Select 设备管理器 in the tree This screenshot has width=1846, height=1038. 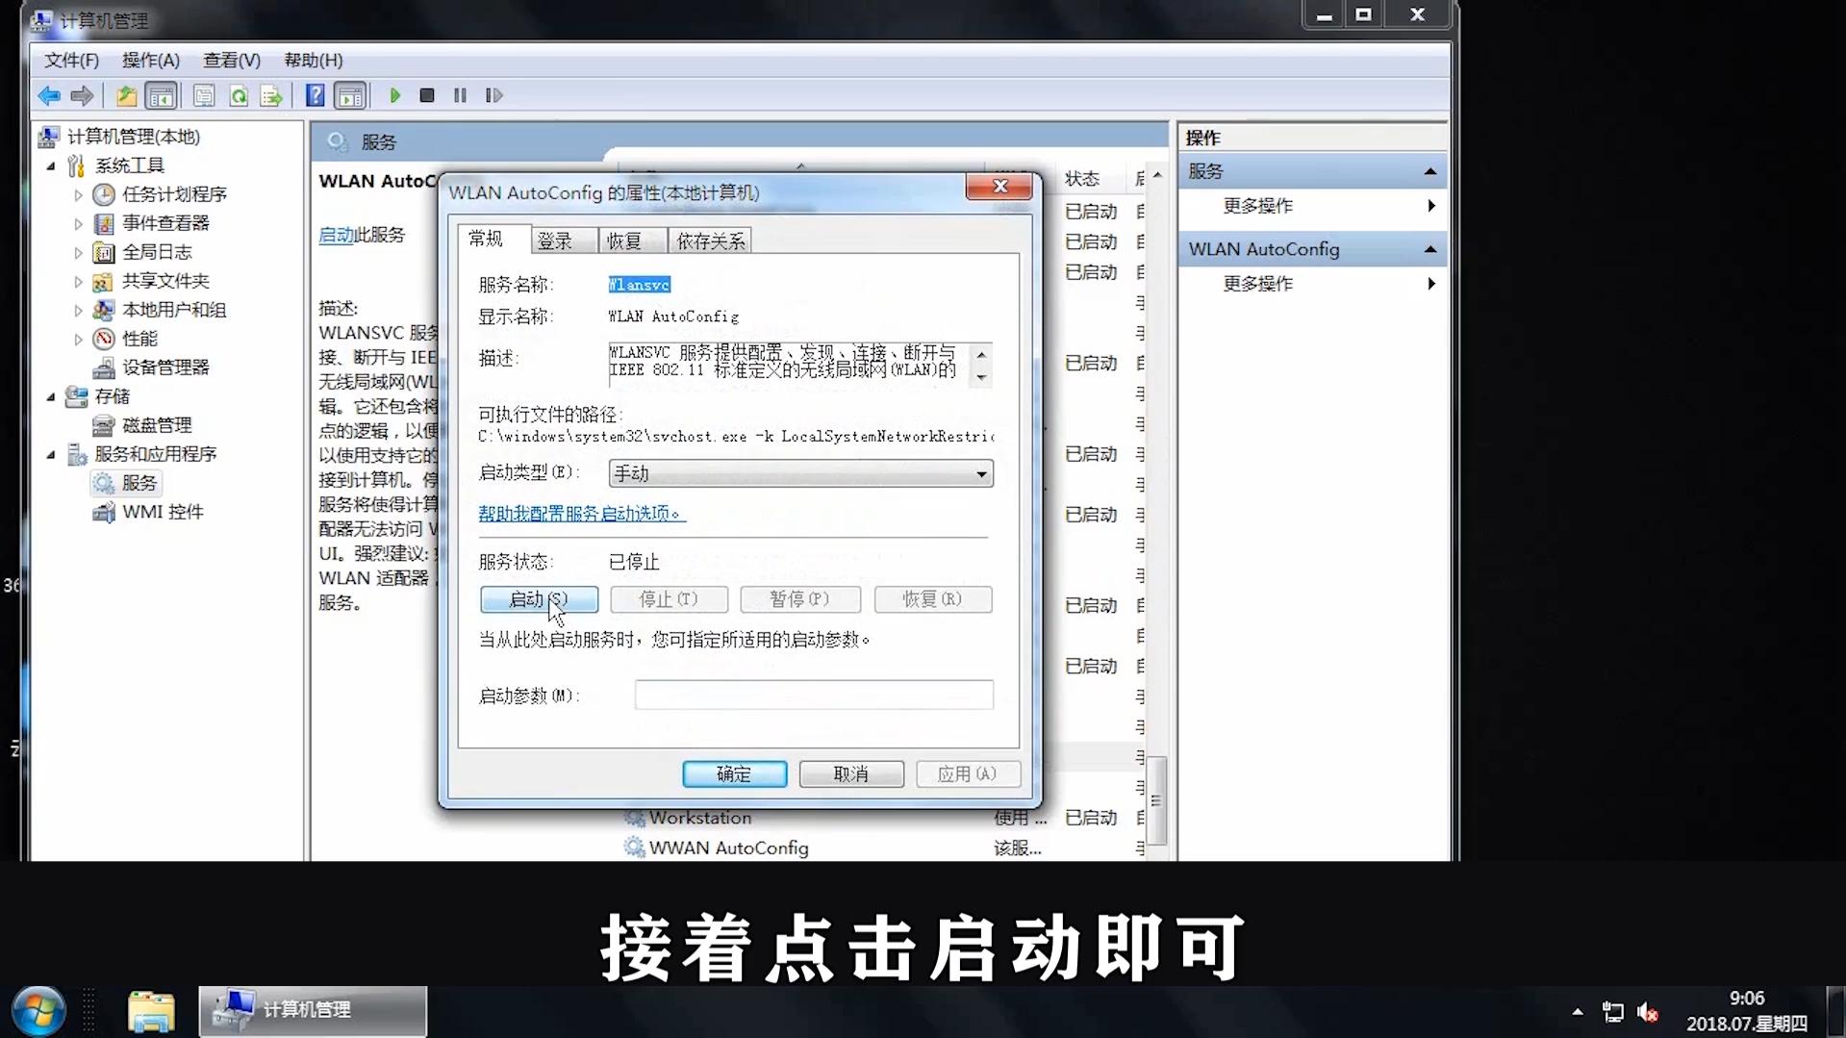(x=165, y=367)
